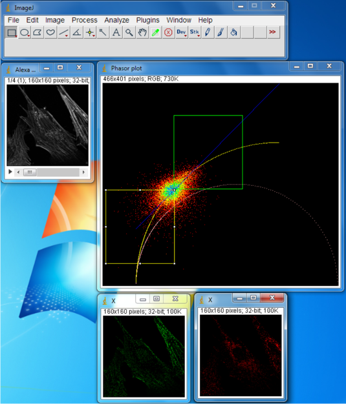Click the microscope icon in Alexa window title
This screenshot has width=346, height=404.
tap(9, 70)
